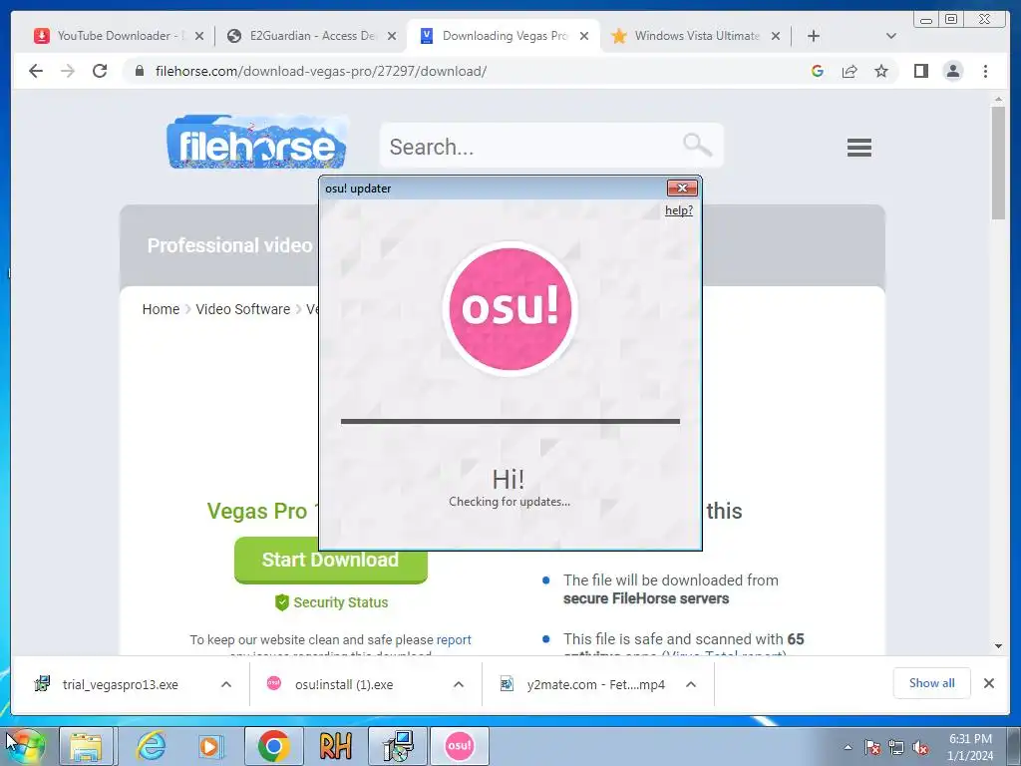1021x766 pixels.
Task: View site info via padlock icon
Action: tap(139, 71)
